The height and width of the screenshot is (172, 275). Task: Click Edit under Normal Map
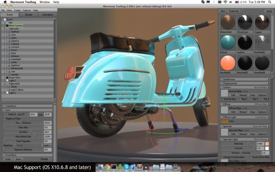pyautogui.click(x=233, y=95)
